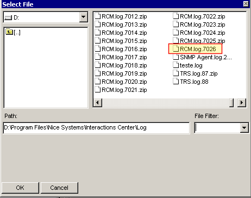Image resolution: width=251 pixels, height=198 pixels.
Task: Select file RCM.log.7019.zip
Action: tap(121, 73)
